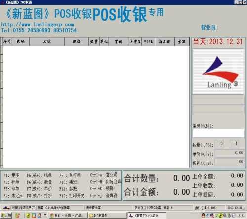This screenshot has width=247, height=219.
Task: Click the 代码 column header
Action: (21, 42)
